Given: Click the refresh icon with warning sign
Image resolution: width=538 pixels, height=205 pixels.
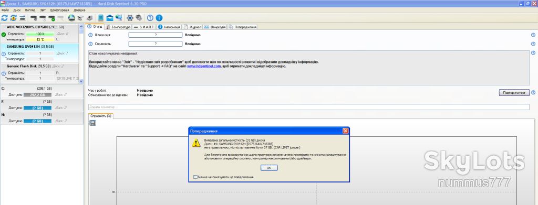Looking at the screenshot, I should click(x=13, y=18).
